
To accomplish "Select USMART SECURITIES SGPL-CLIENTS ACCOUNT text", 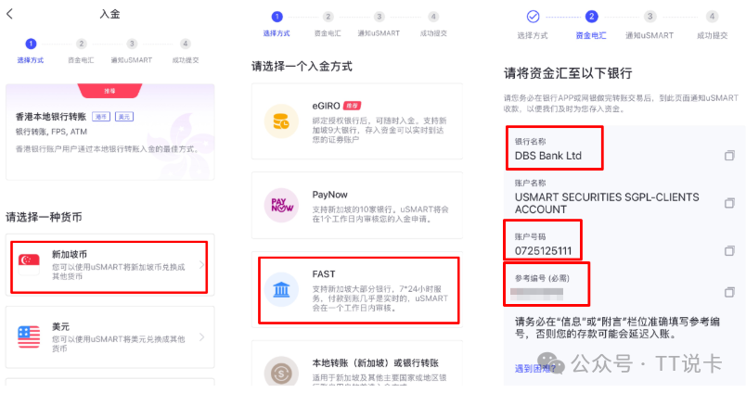I will [607, 203].
